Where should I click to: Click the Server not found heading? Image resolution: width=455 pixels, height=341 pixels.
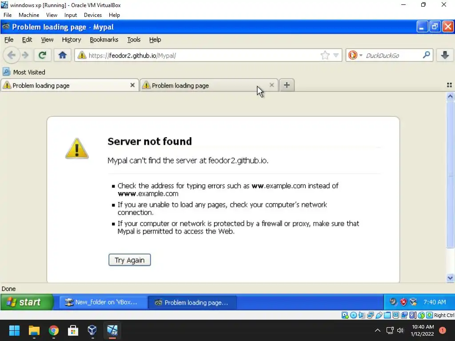point(150,142)
